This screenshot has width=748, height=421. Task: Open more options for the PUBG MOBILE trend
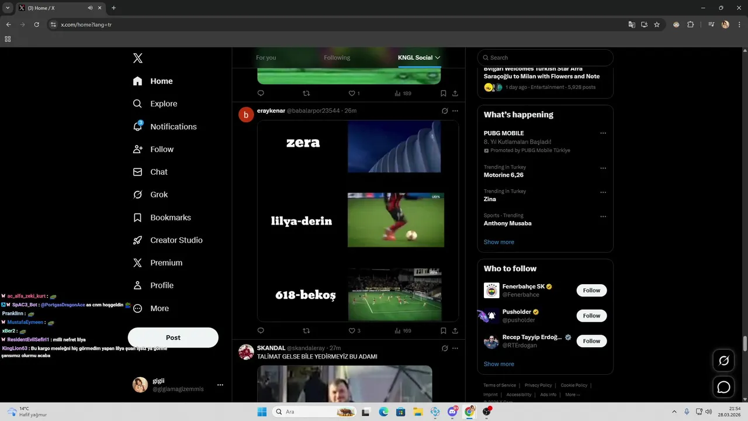click(x=603, y=133)
